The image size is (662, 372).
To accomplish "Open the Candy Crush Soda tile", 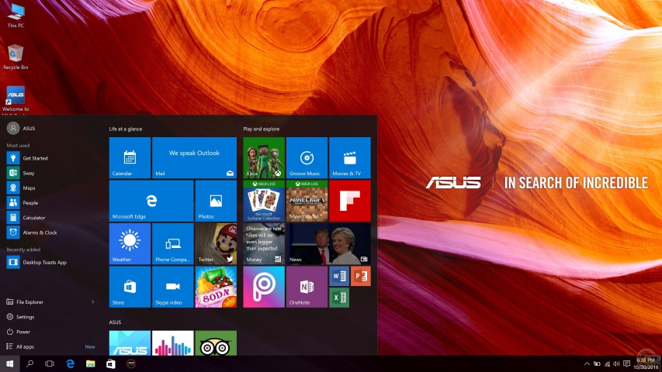I will click(216, 287).
